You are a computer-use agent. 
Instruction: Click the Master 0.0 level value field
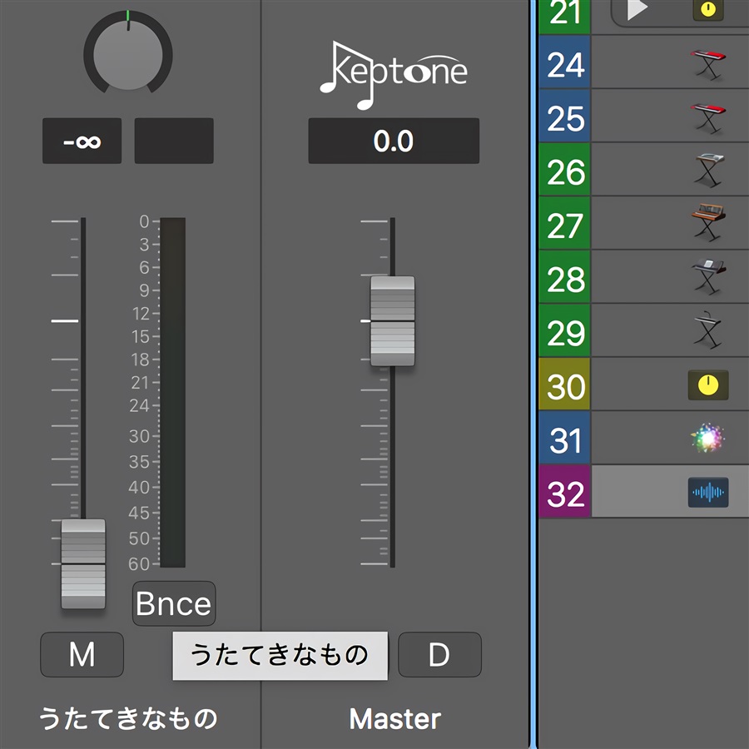(x=394, y=141)
